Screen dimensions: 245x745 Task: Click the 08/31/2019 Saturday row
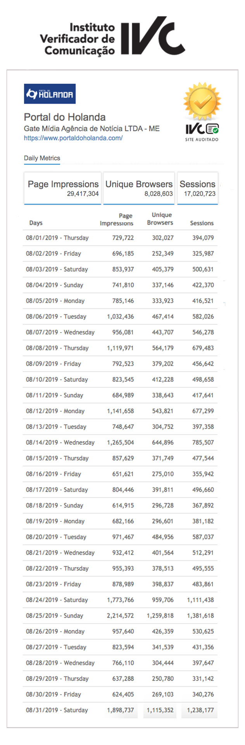click(120, 710)
